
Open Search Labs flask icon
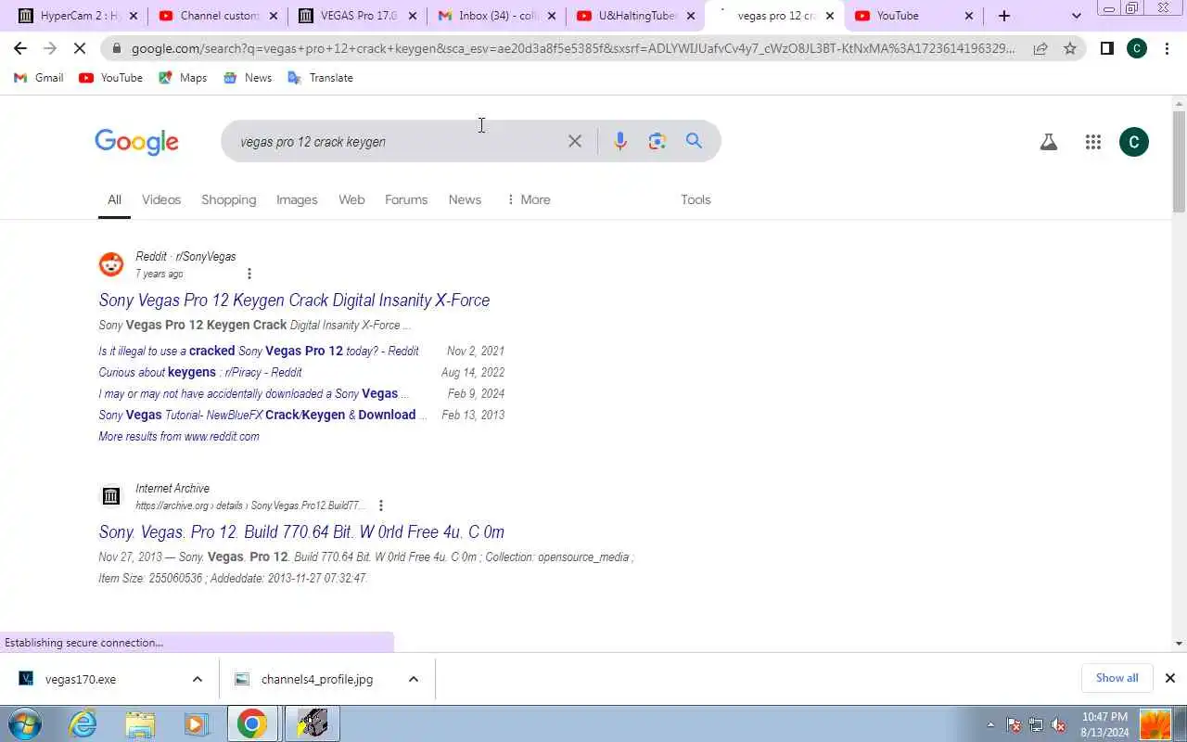point(1049,142)
